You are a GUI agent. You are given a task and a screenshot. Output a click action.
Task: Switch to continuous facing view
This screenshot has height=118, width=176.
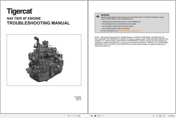pos(164,116)
